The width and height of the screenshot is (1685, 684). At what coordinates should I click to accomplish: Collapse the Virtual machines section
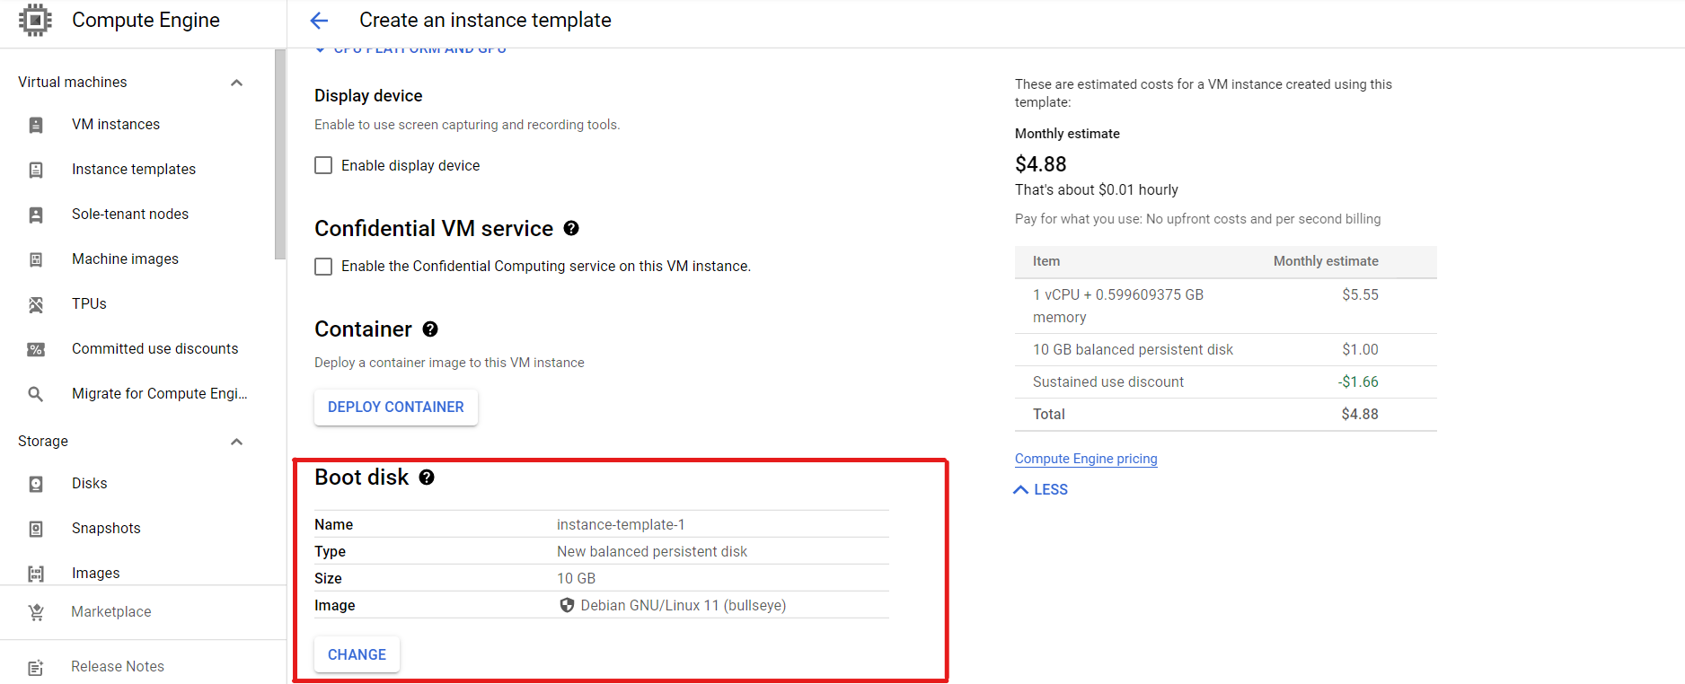(x=237, y=83)
